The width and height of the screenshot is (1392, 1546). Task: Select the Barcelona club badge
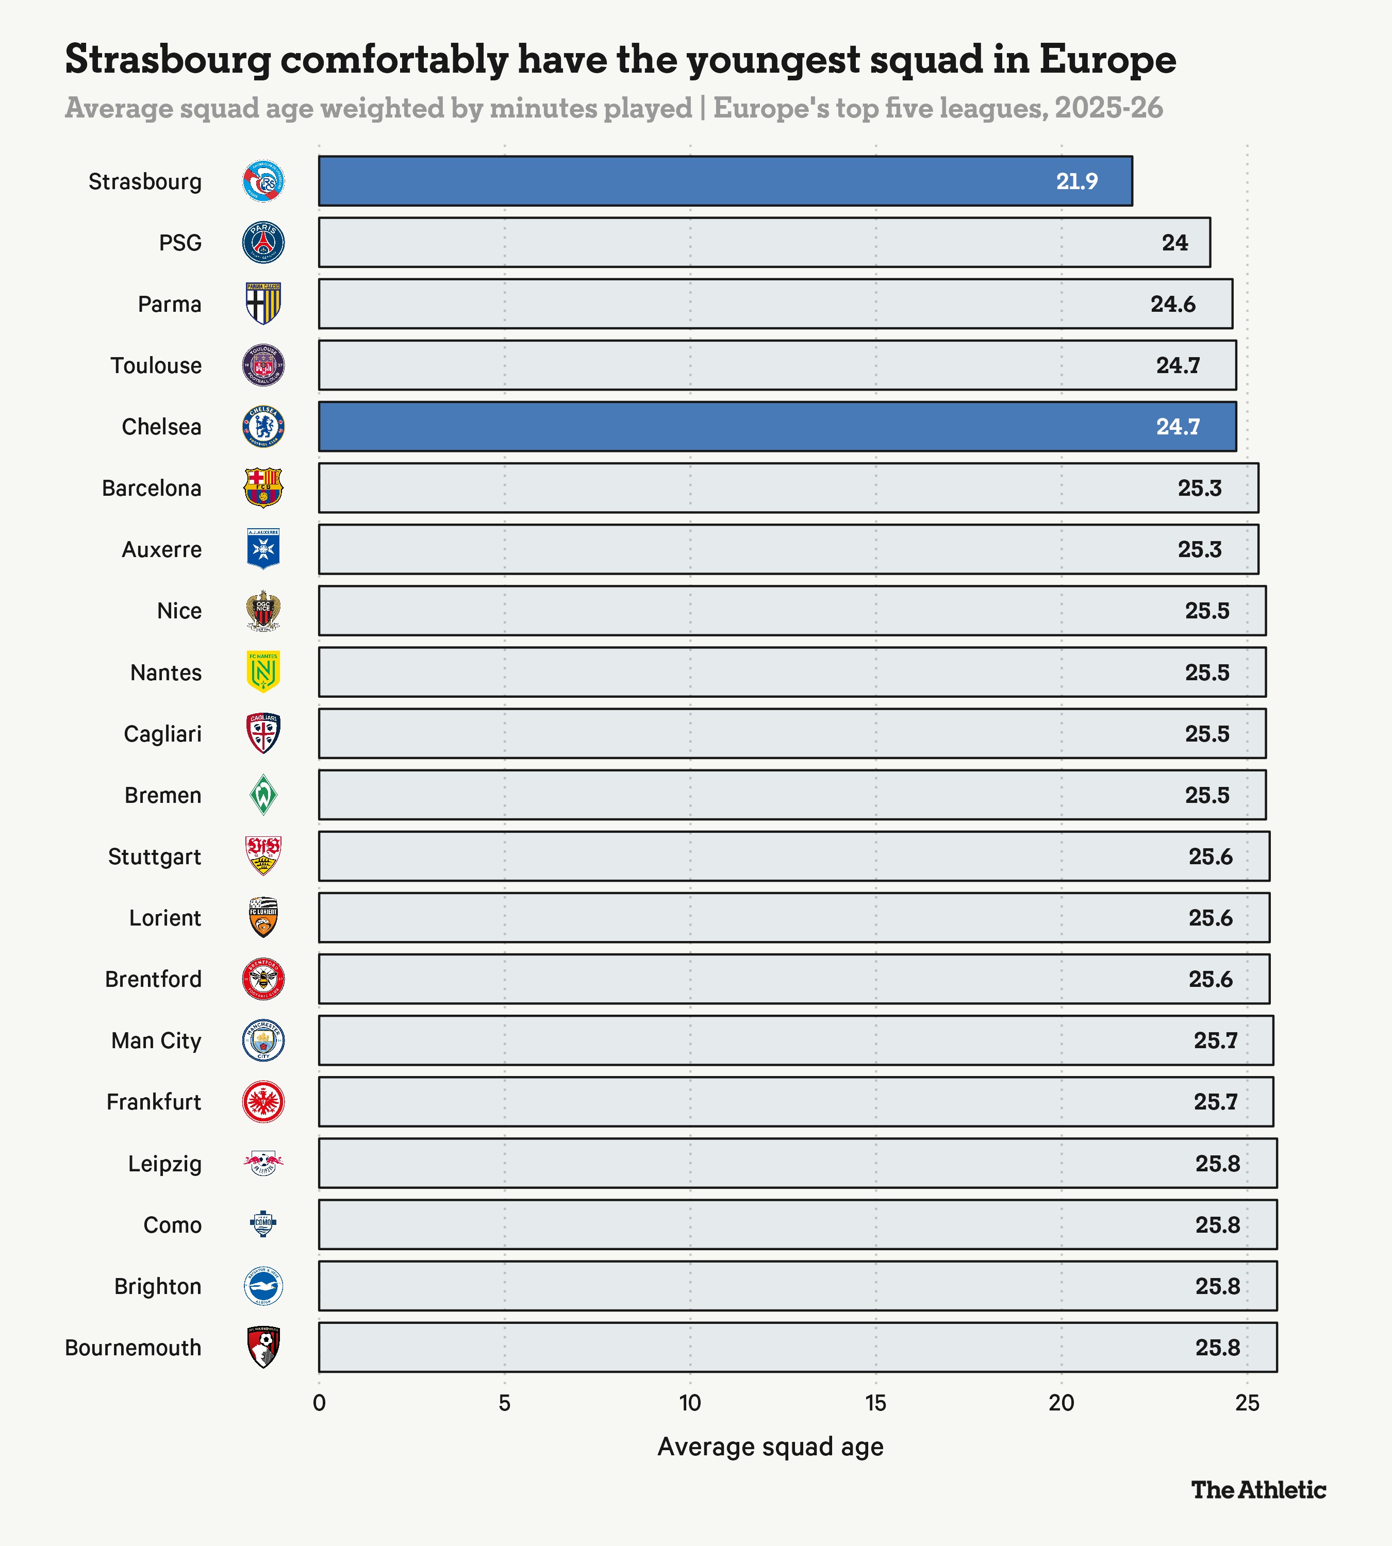click(263, 488)
